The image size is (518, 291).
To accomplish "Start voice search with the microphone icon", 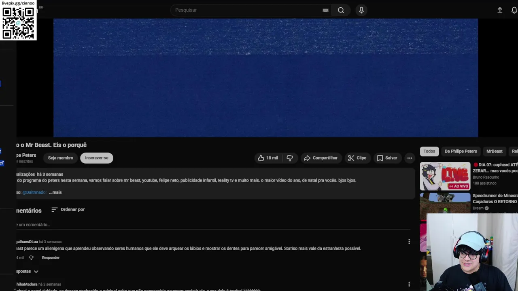I will [361, 10].
